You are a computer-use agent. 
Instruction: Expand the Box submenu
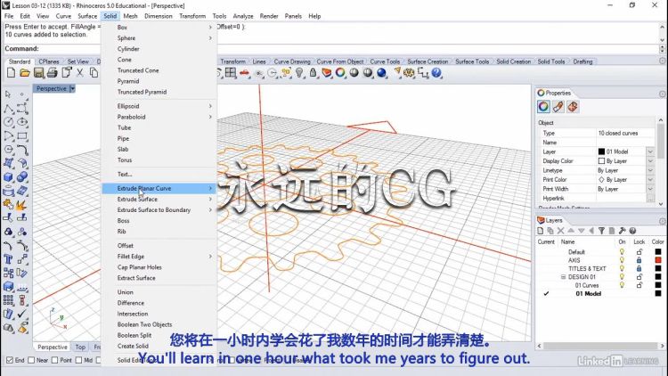[x=159, y=28]
